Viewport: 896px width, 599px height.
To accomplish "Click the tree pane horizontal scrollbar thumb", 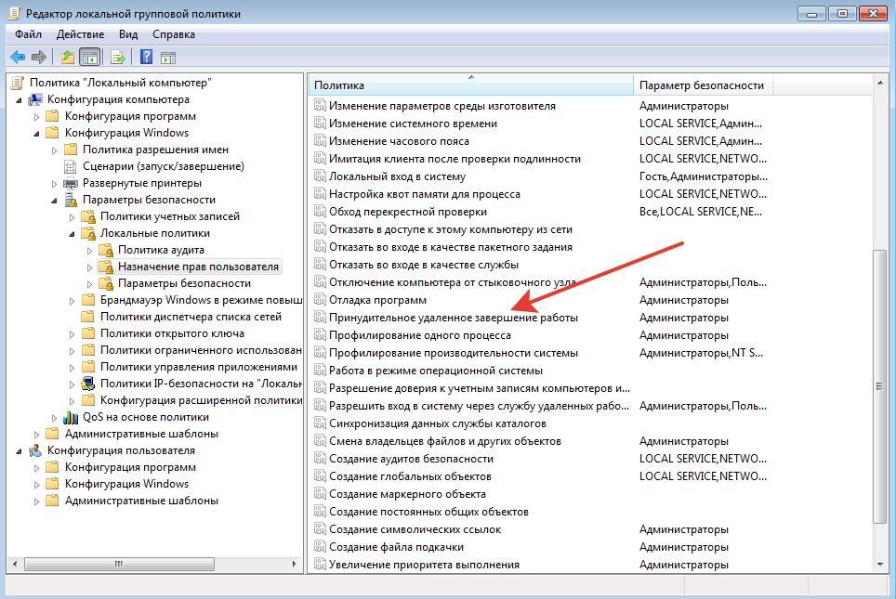I will point(119,564).
